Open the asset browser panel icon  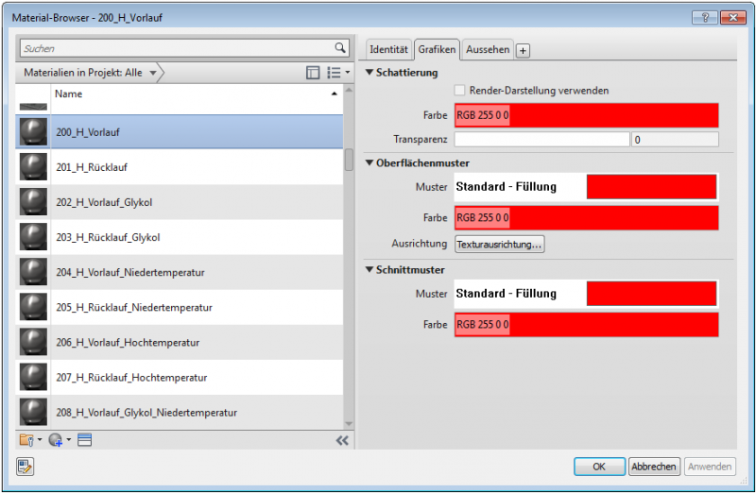pyautogui.click(x=85, y=440)
